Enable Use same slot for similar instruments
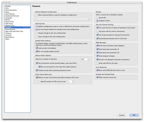This screenshot has height=122, width=144. click(x=97, y=31)
